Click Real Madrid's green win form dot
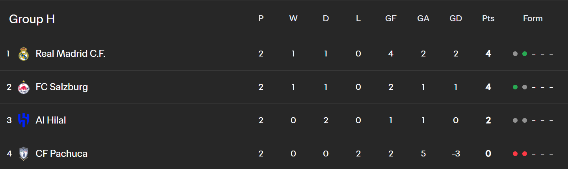The height and width of the screenshot is (169, 568). (x=524, y=54)
